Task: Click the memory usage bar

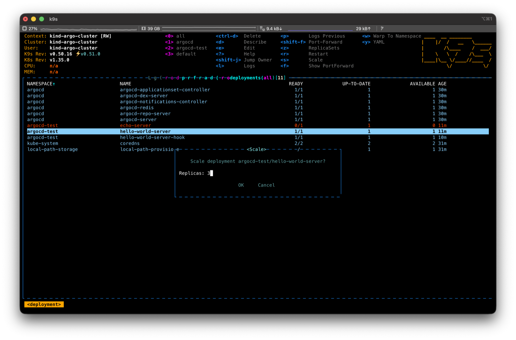Action: pos(209,29)
